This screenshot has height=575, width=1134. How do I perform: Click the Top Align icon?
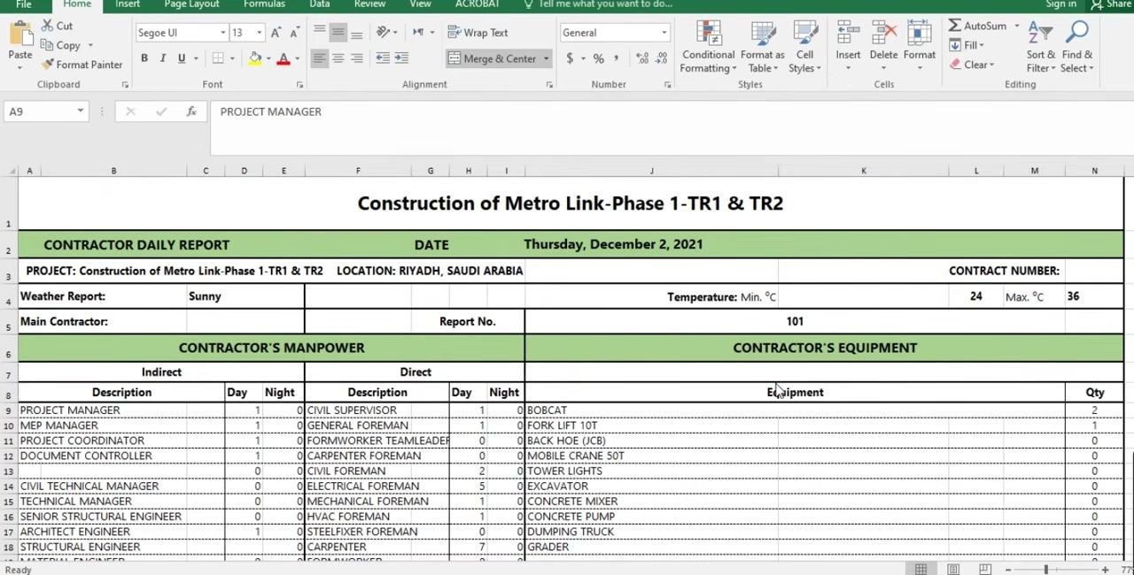pos(320,33)
